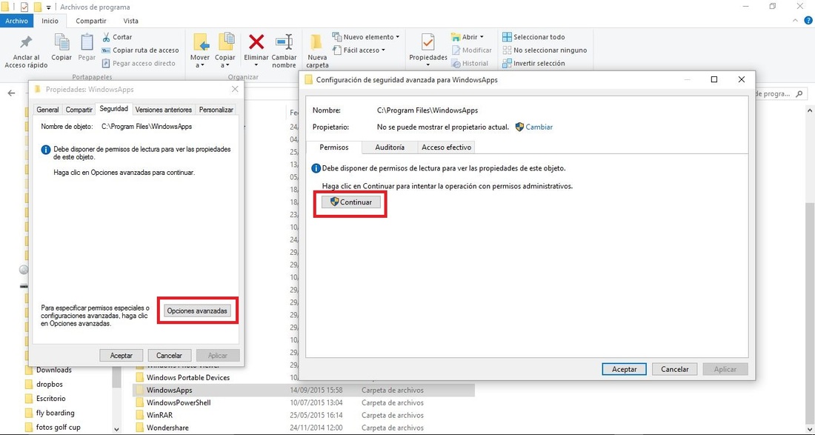Switch to the Vista ribbon tab
This screenshot has height=435, width=815.
(131, 21)
